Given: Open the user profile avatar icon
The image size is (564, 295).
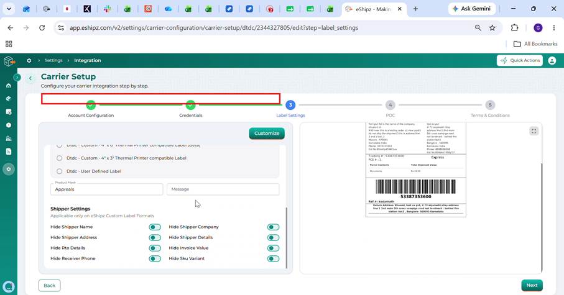Looking at the screenshot, I should coord(552,60).
